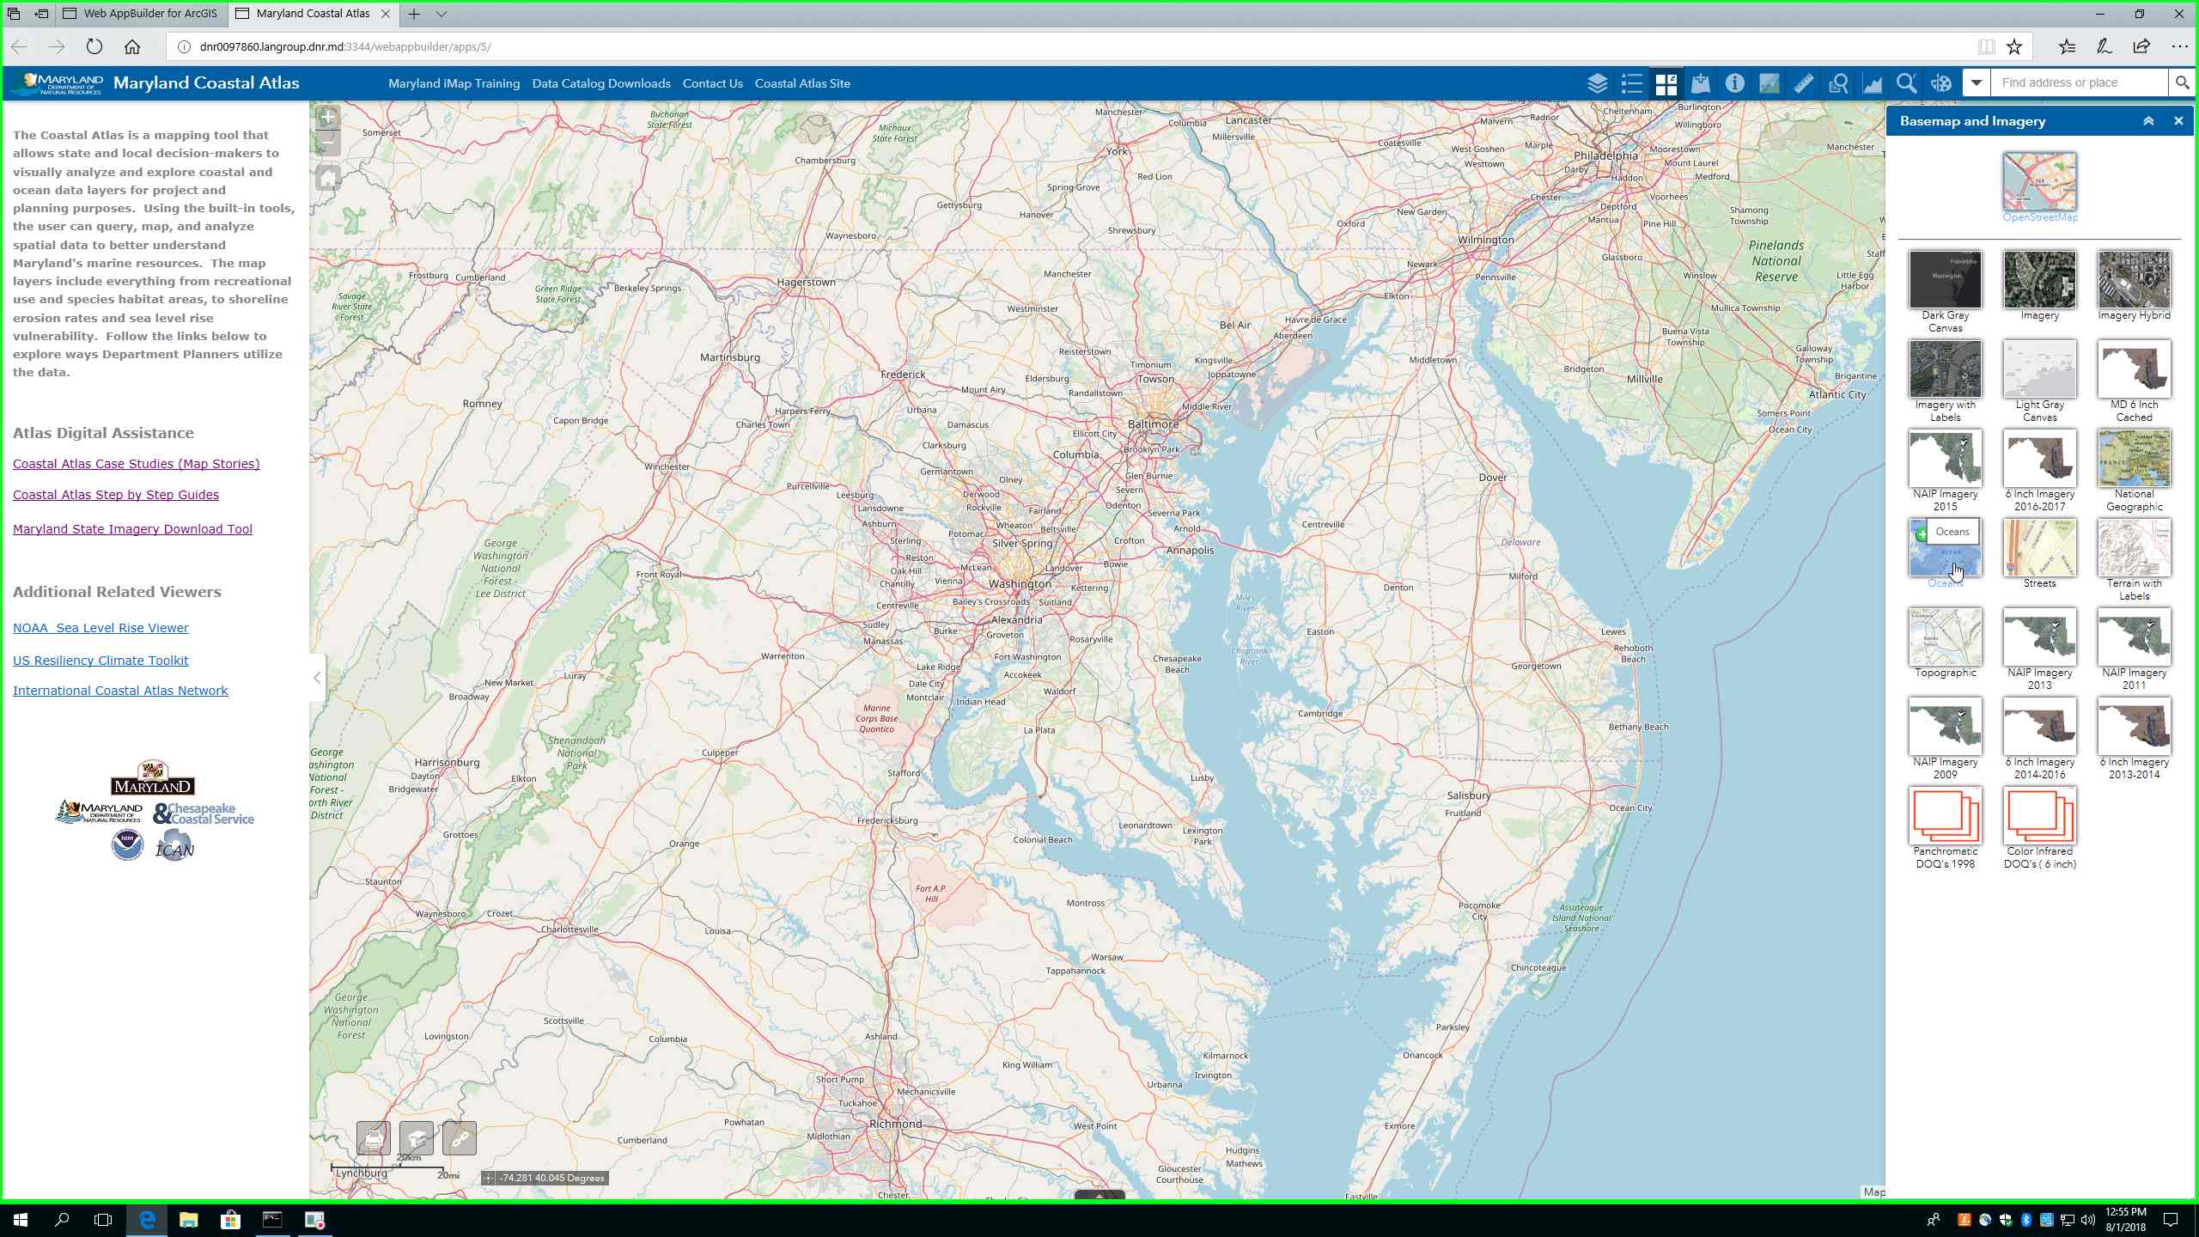Enable the coordinate location crosshair toggle
The image size is (2199, 1237).
489,1178
